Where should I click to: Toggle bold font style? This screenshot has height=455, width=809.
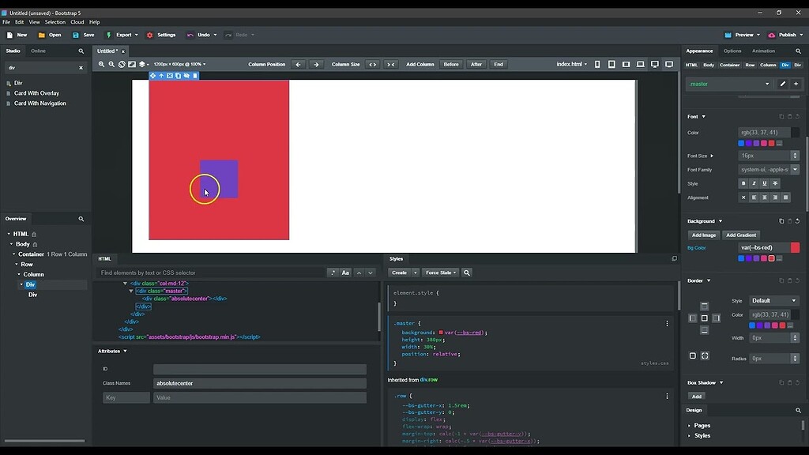[743, 183]
